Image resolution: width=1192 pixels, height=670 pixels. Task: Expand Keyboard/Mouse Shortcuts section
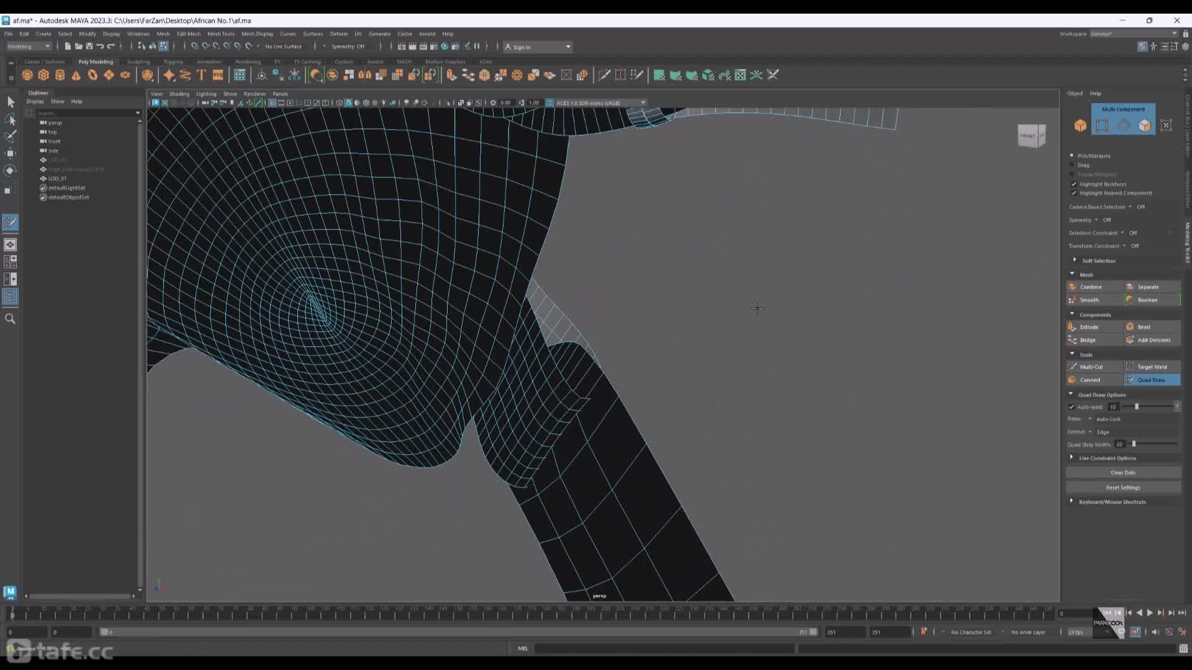pos(1072,501)
